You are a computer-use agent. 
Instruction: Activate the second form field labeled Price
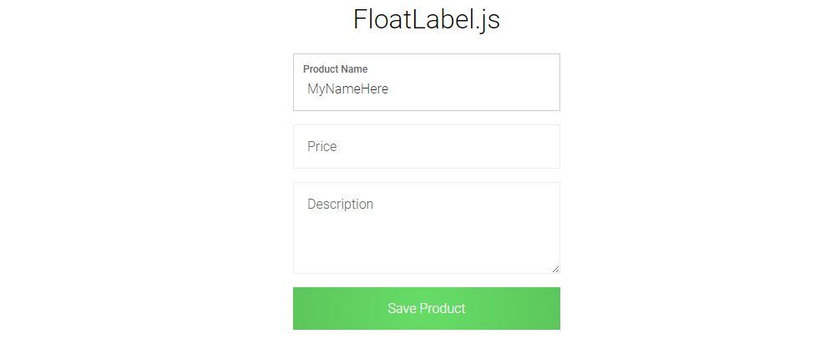point(426,147)
